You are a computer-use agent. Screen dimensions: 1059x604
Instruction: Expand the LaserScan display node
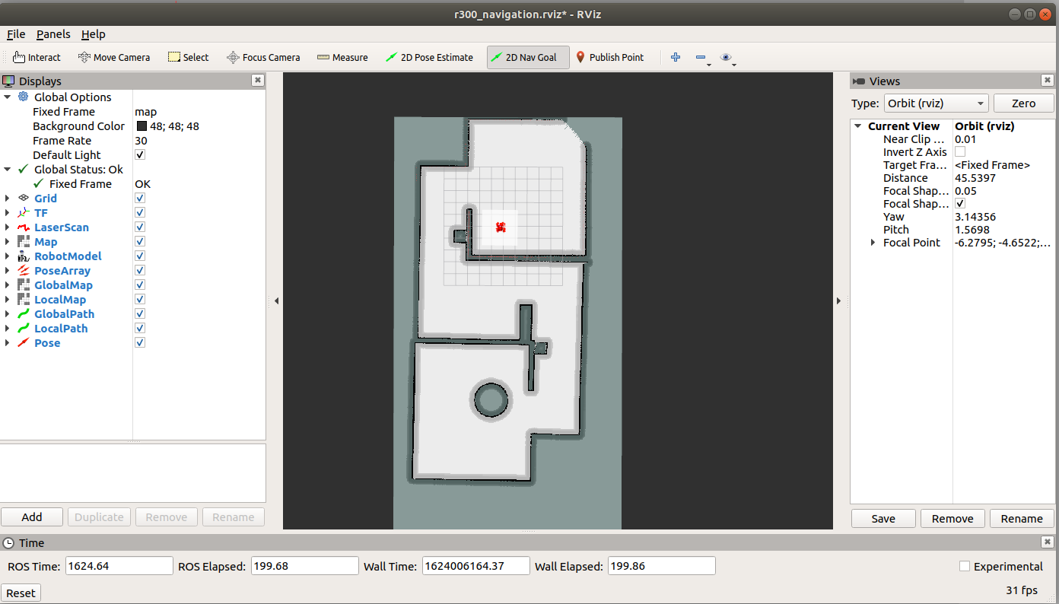[x=8, y=227]
